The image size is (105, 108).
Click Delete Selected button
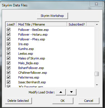[18, 101]
